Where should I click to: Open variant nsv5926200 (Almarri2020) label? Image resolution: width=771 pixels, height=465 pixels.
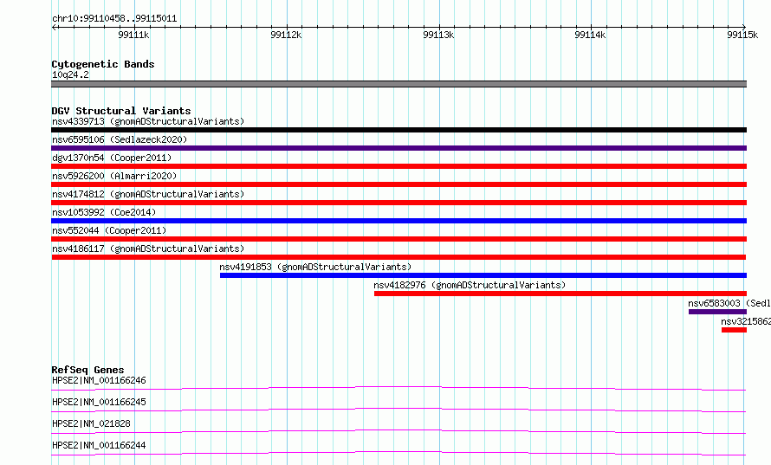pyautogui.click(x=114, y=176)
